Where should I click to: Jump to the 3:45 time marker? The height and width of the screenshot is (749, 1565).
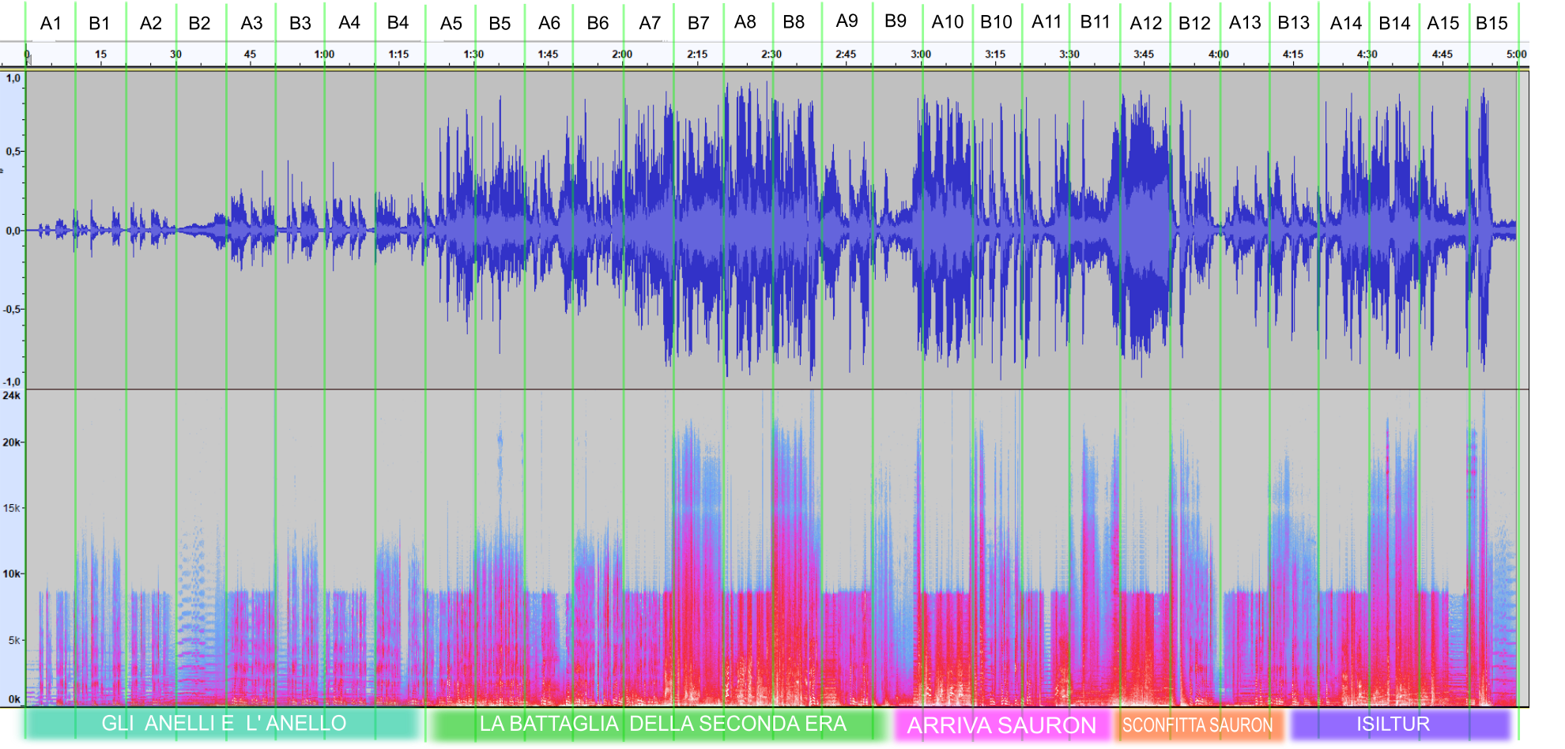tap(1144, 55)
